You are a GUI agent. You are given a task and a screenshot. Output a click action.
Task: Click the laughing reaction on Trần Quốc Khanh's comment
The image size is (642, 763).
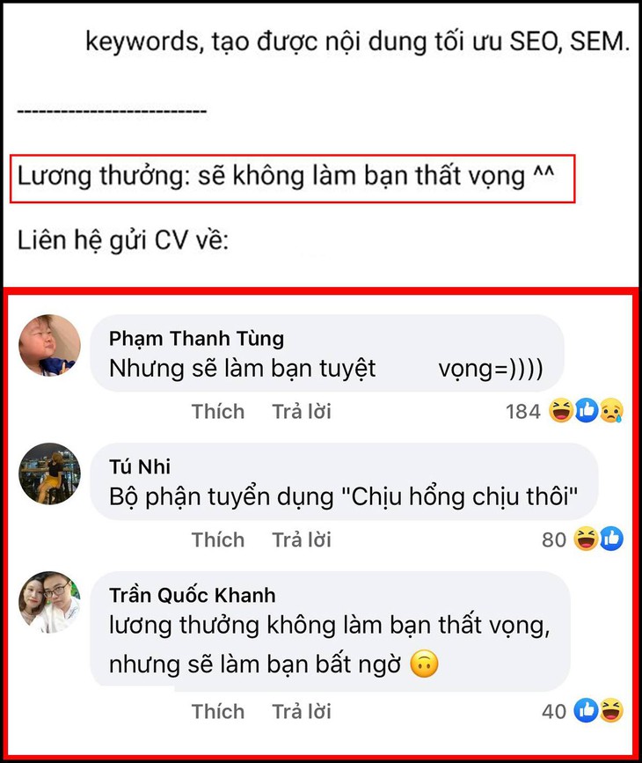coord(611,710)
